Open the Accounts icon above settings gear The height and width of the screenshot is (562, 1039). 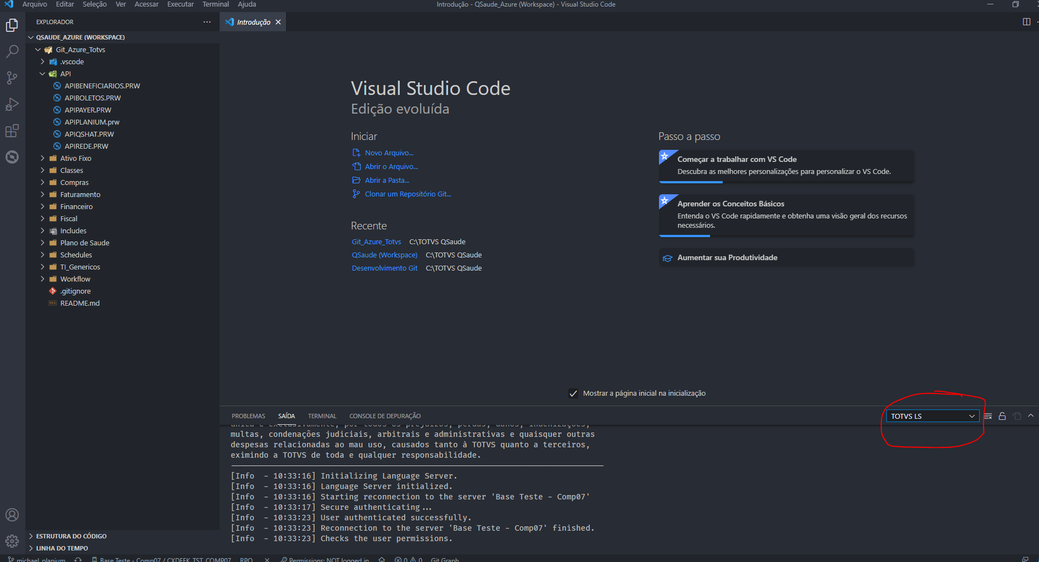point(12,515)
